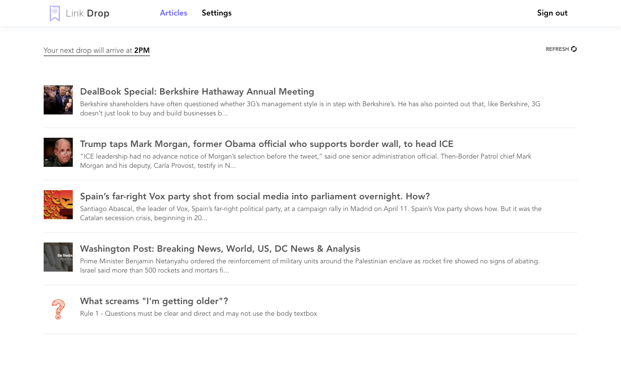
Task: Open the Trump taps Mark Morgan article
Action: tap(267, 144)
